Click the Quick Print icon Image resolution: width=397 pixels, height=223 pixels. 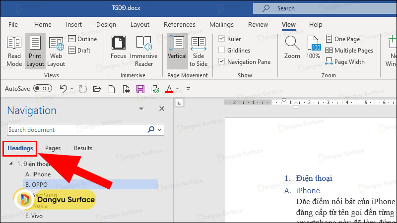(x=155, y=89)
